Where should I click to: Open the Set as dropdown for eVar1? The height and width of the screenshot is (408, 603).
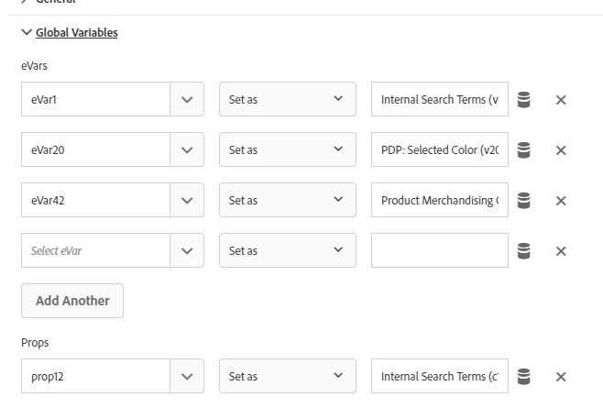pos(287,100)
